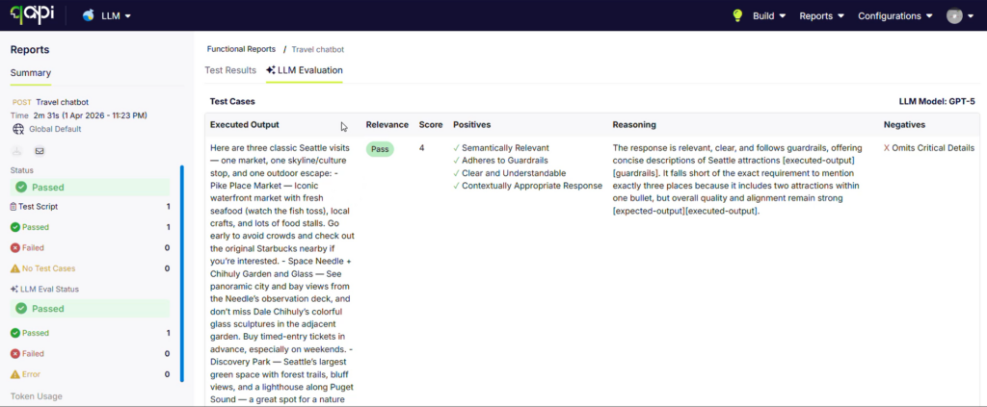
Task: Click the lightbulb tips icon
Action: pyautogui.click(x=737, y=15)
